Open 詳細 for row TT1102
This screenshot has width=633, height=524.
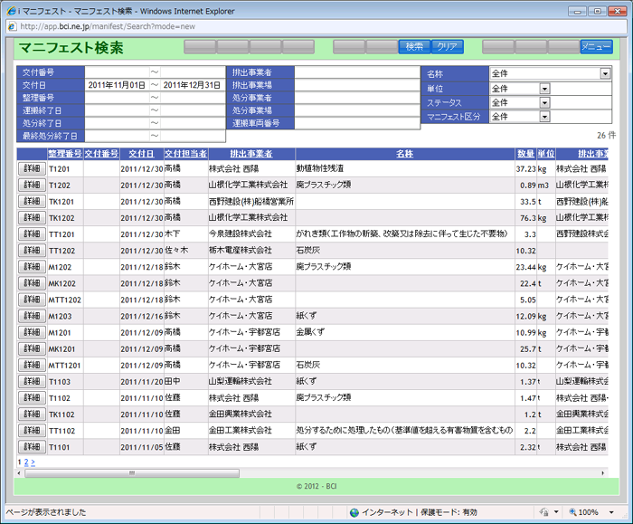click(32, 430)
